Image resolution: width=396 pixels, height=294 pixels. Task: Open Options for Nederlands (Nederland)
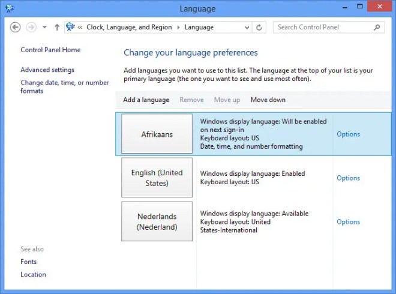pos(348,222)
